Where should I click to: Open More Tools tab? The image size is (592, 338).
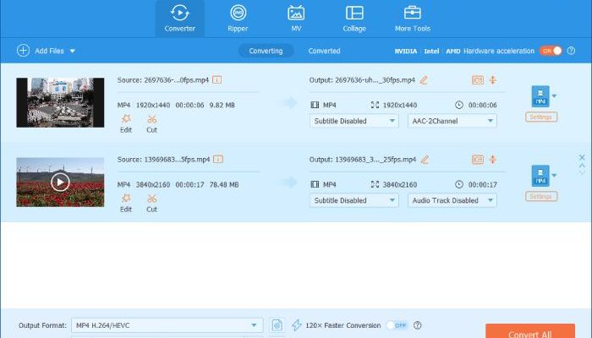tap(413, 19)
